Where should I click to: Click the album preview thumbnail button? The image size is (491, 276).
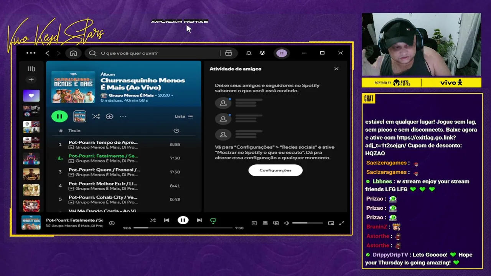80,116
